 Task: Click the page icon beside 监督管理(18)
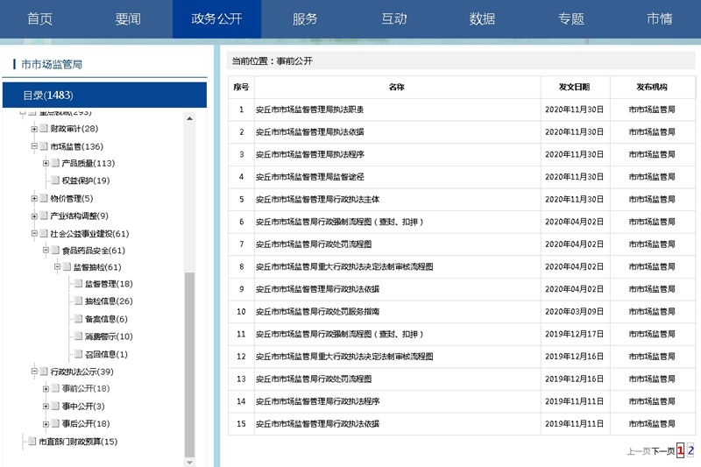(x=78, y=283)
